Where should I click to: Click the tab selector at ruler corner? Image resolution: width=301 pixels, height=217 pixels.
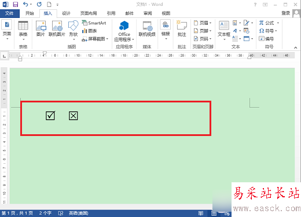tap(4, 56)
